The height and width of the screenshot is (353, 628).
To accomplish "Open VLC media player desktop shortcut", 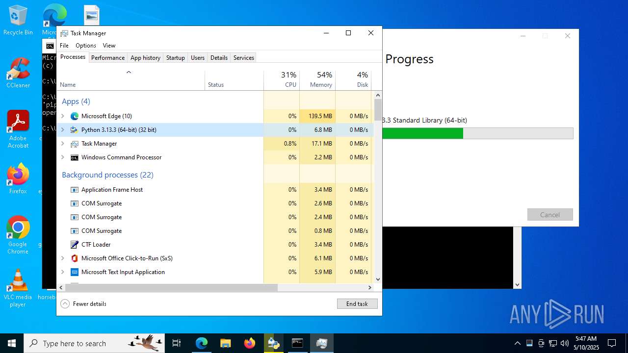I will pos(18,288).
